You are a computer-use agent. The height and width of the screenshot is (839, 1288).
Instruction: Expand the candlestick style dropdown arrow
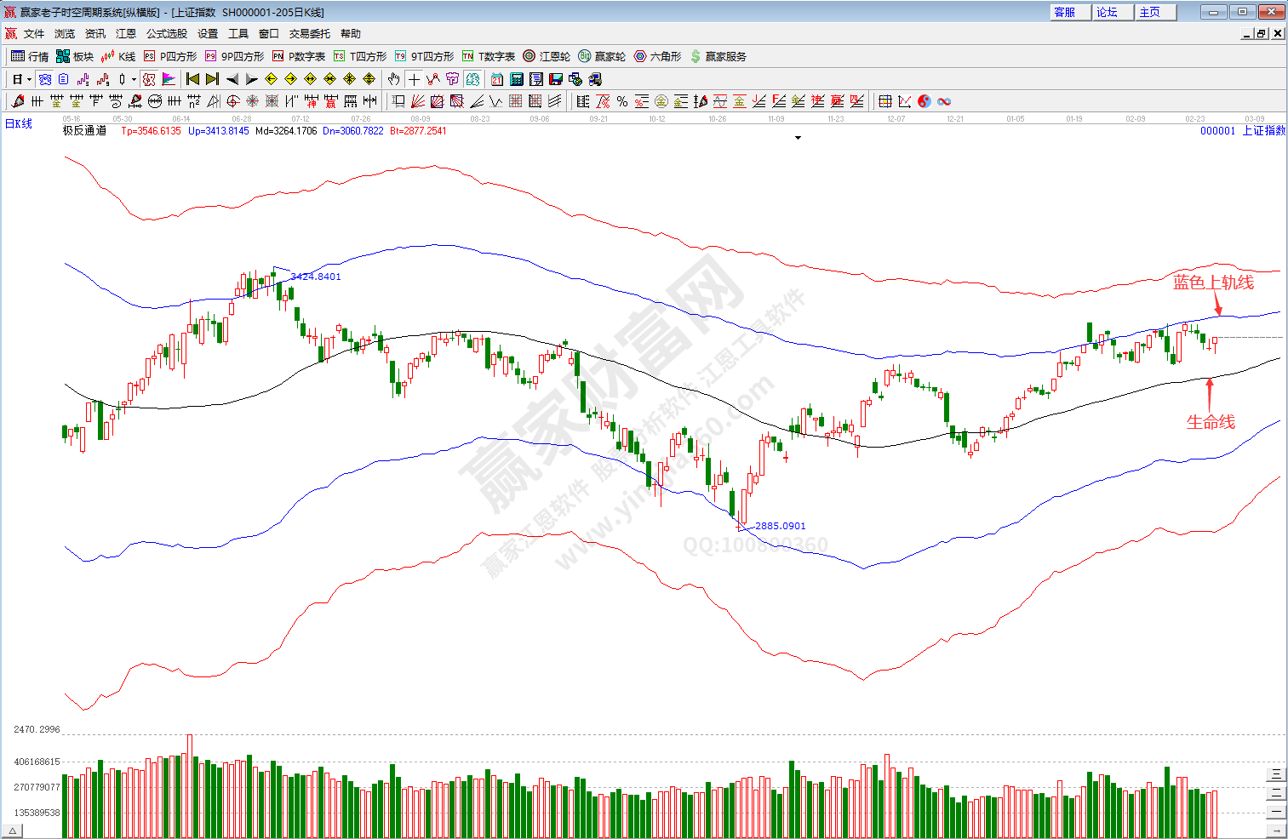click(134, 80)
